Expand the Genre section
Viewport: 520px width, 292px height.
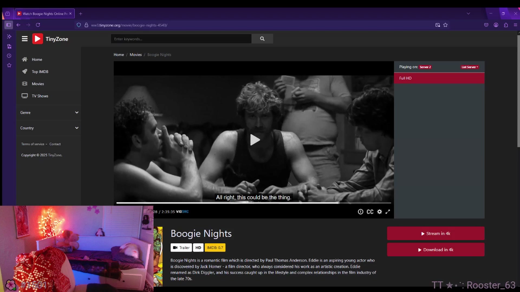tap(49, 112)
